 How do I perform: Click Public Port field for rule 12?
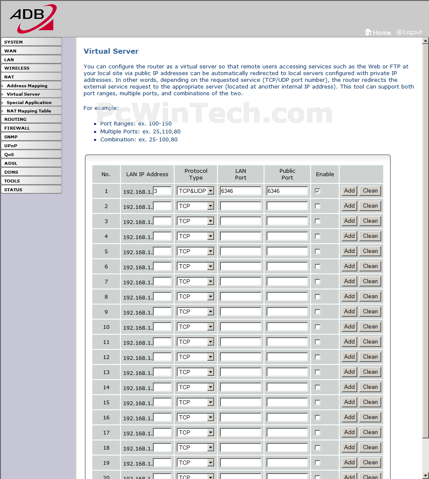coord(287,357)
